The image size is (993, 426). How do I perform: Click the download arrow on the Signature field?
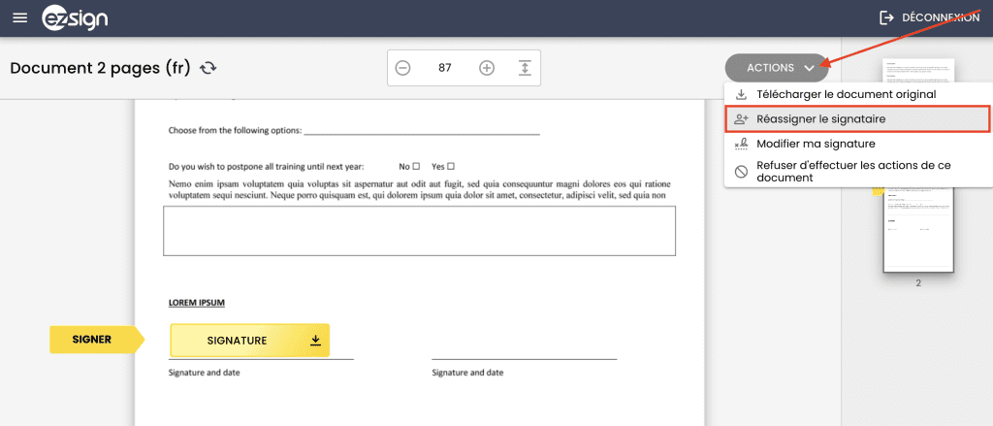[315, 340]
